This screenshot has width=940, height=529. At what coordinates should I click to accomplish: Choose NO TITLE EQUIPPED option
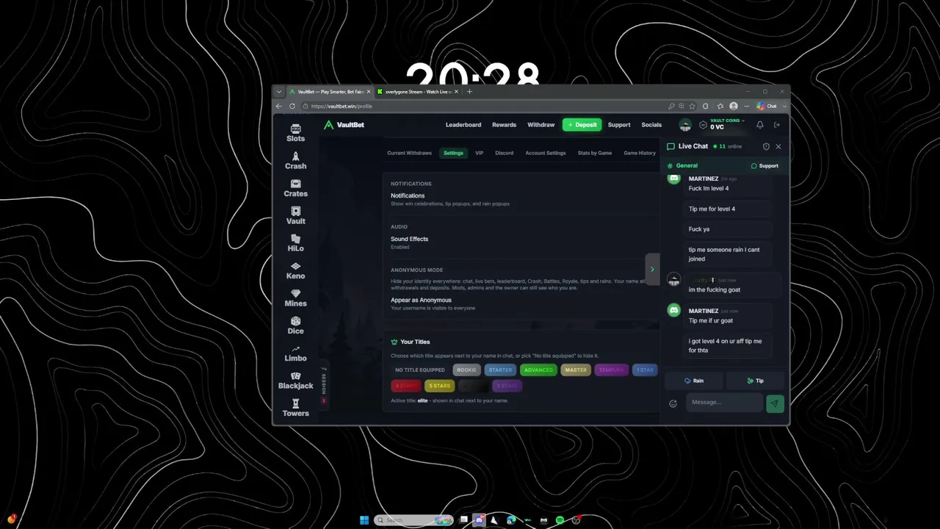point(420,370)
